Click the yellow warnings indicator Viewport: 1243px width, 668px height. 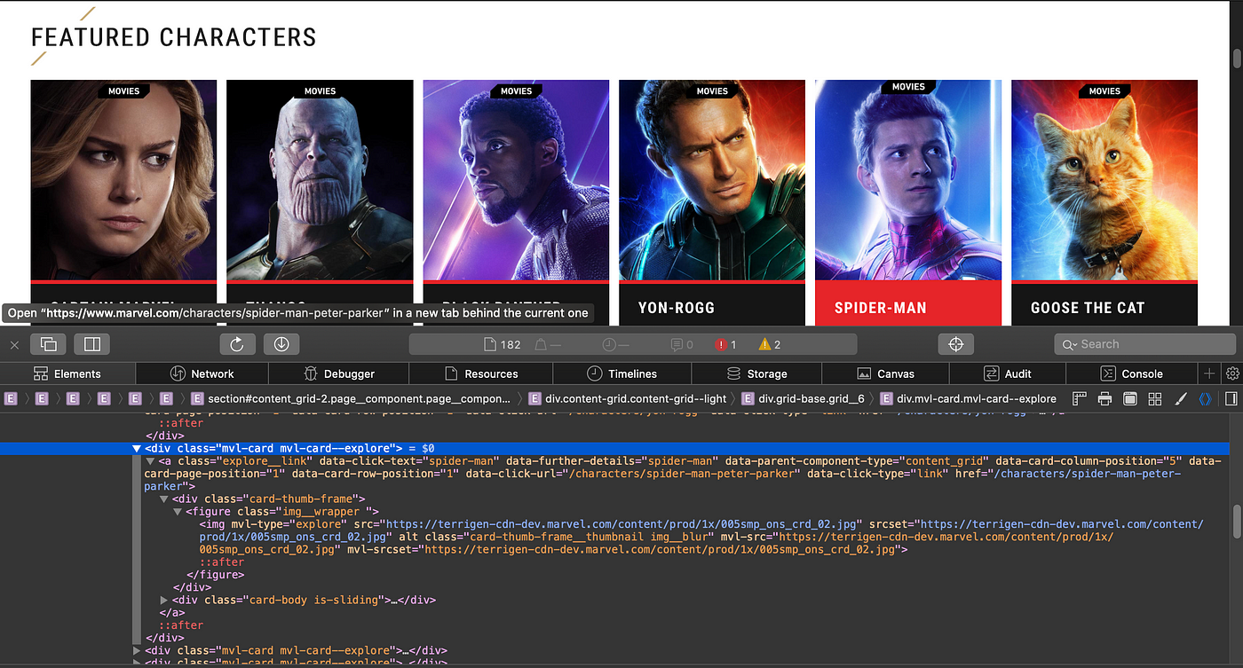[770, 344]
